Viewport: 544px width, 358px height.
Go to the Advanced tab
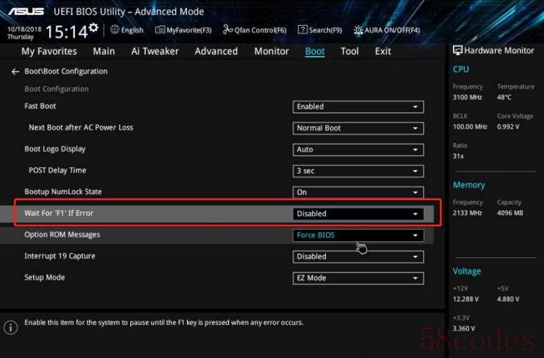pyautogui.click(x=216, y=51)
